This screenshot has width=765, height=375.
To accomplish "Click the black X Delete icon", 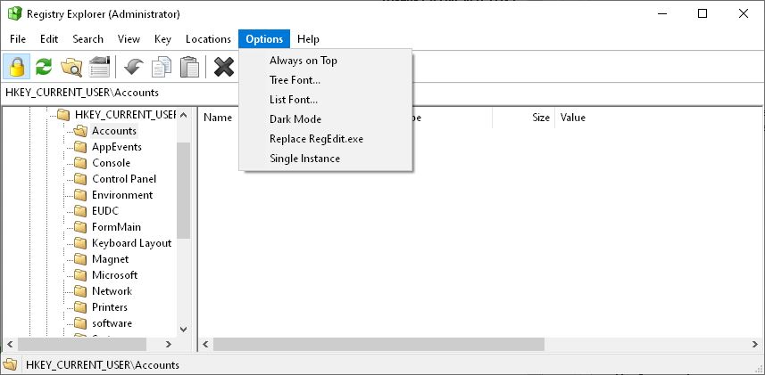I will click(224, 67).
